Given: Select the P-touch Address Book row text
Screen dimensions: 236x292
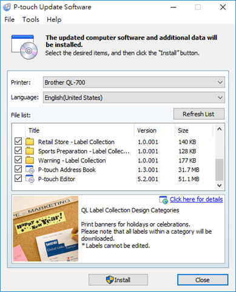Looking at the screenshot, I should pyautogui.click(x=67, y=170).
